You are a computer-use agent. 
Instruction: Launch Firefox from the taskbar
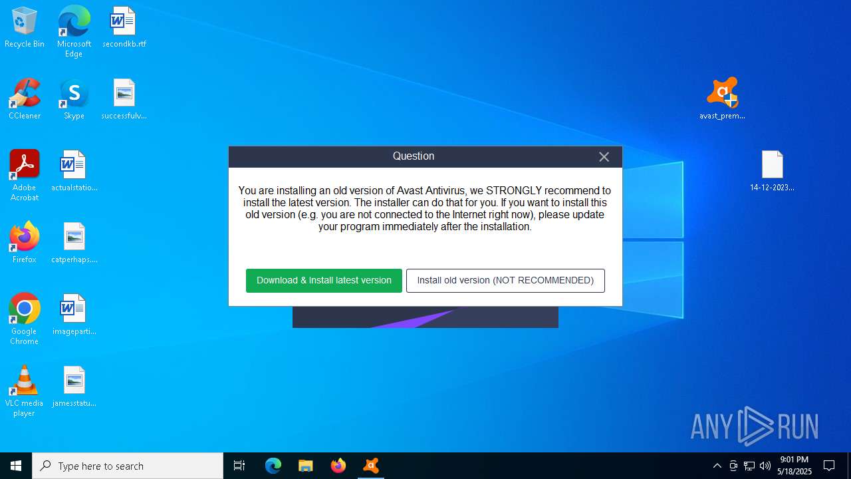(338, 466)
